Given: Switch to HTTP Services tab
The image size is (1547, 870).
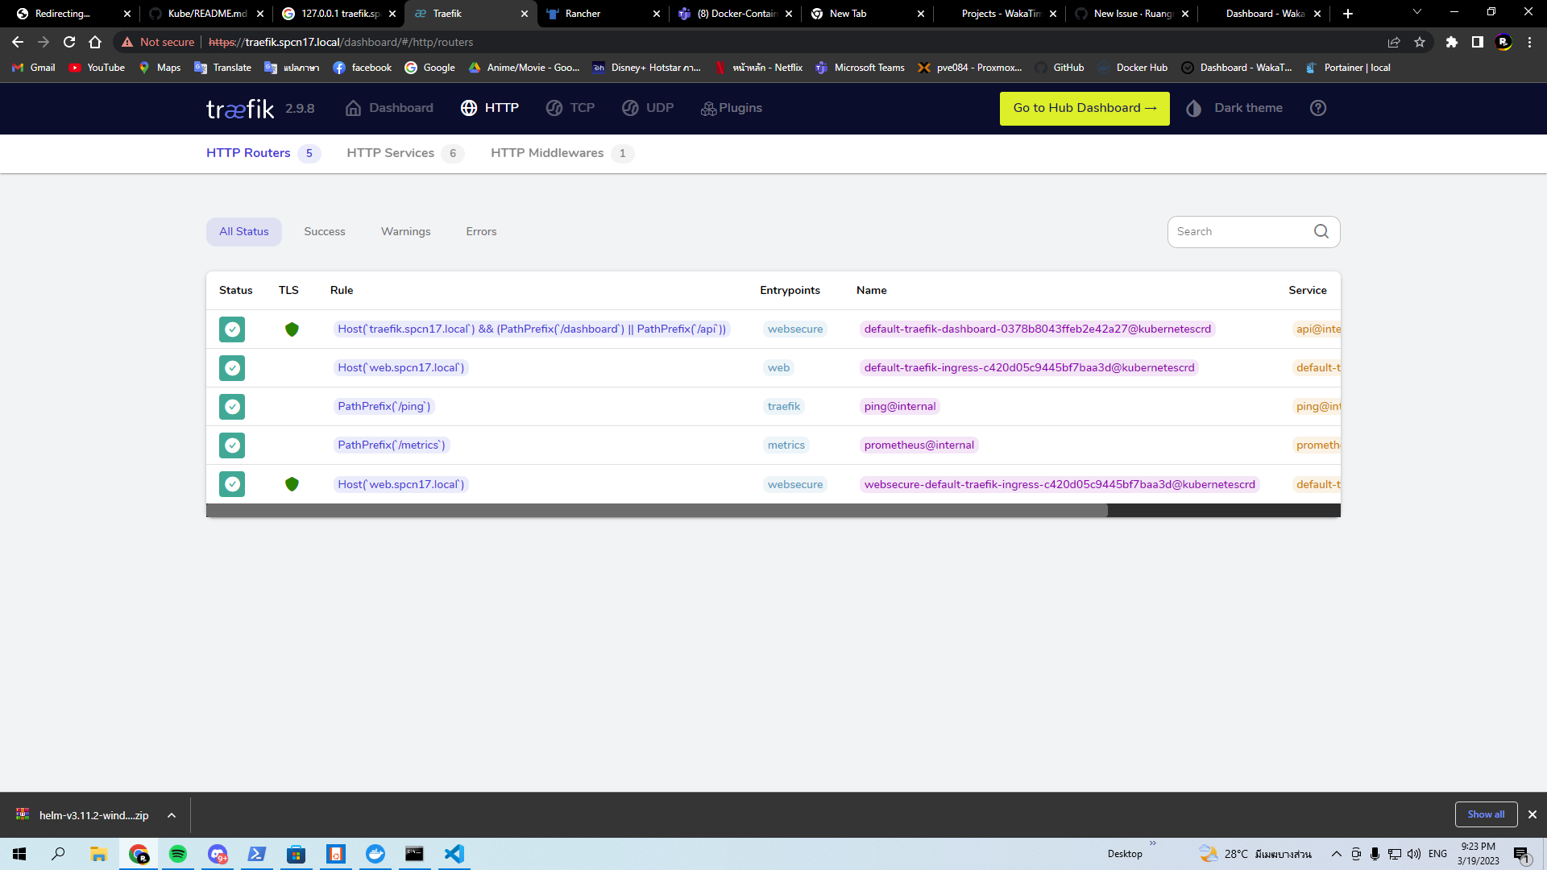Looking at the screenshot, I should (x=405, y=153).
